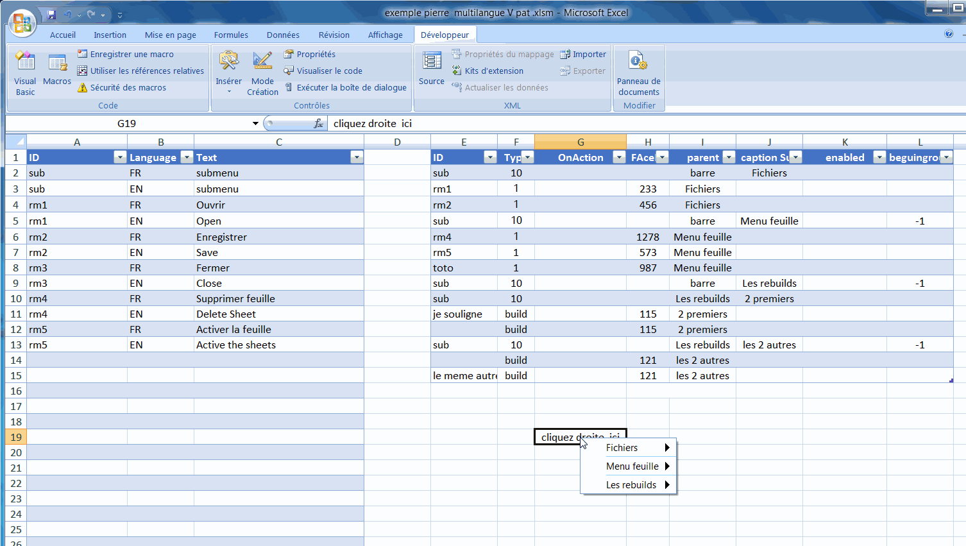The width and height of the screenshot is (966, 546).
Task: Open the Name Box dropdown
Action: (255, 123)
